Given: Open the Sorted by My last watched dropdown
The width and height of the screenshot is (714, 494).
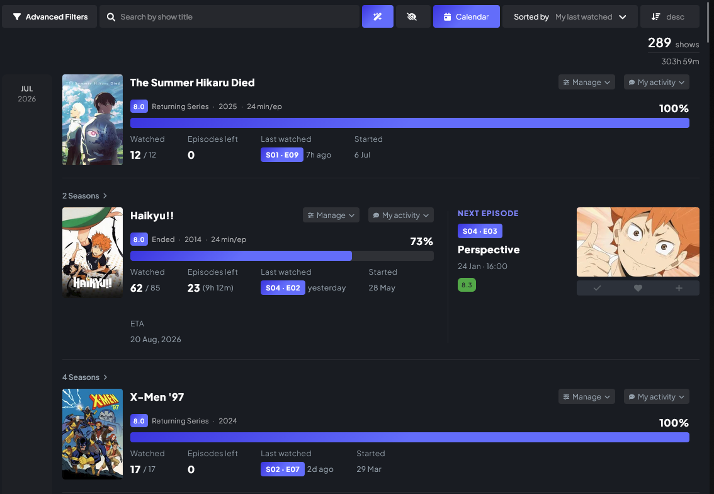Looking at the screenshot, I should 570,16.
